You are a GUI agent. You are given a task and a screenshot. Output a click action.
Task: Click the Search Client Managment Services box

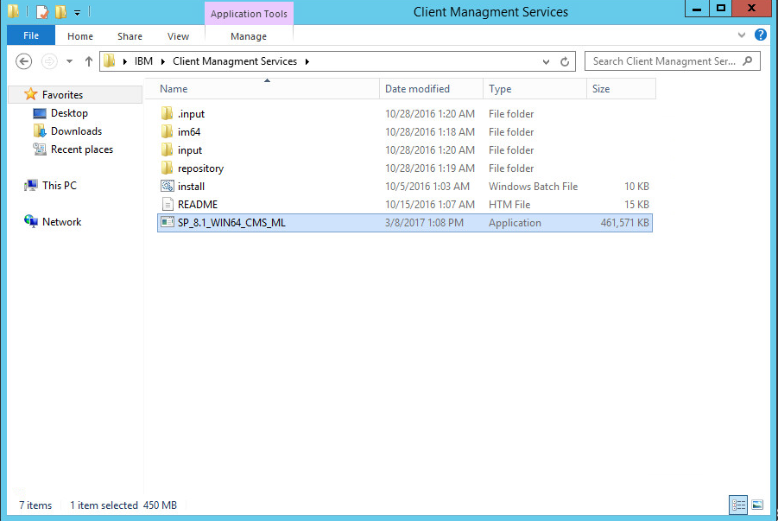pyautogui.click(x=663, y=61)
